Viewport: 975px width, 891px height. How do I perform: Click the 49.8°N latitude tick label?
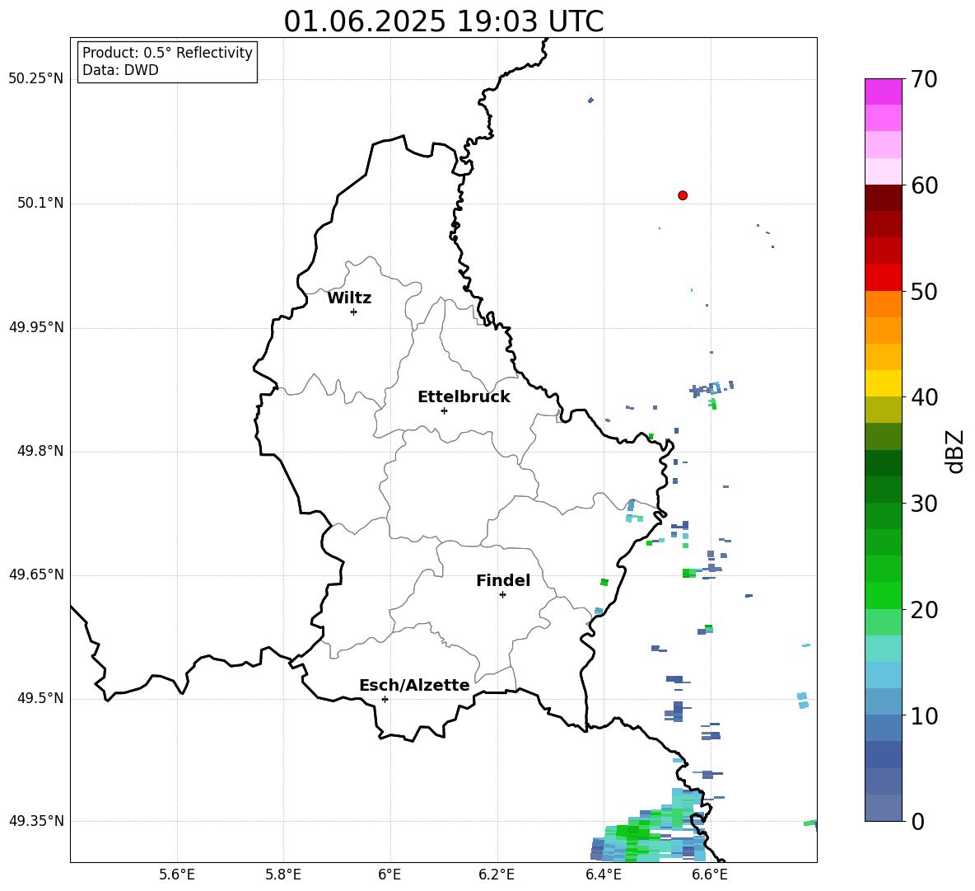pos(40,451)
